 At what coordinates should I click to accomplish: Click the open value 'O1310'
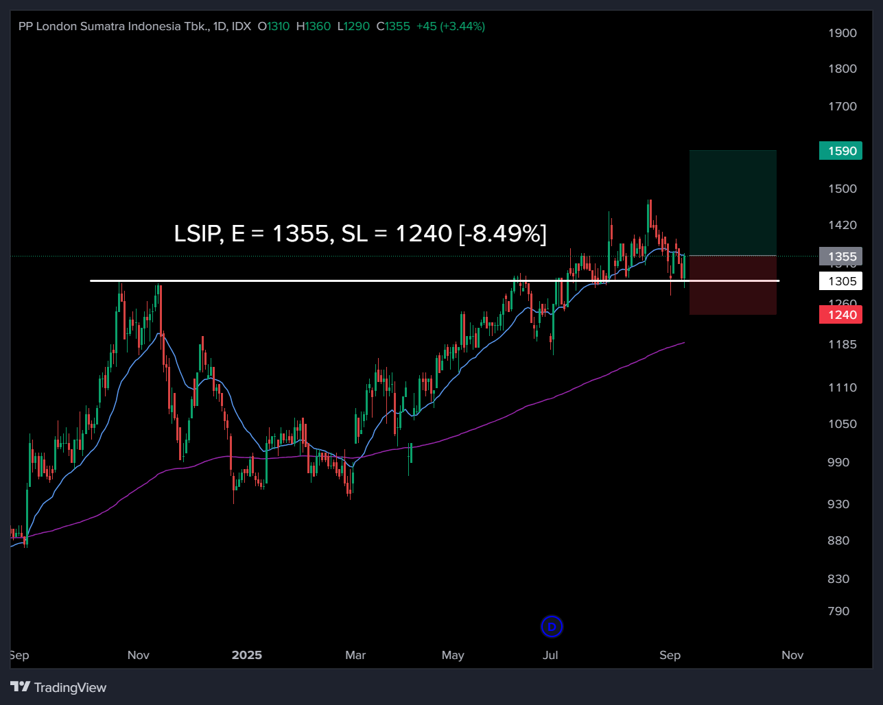(x=274, y=26)
